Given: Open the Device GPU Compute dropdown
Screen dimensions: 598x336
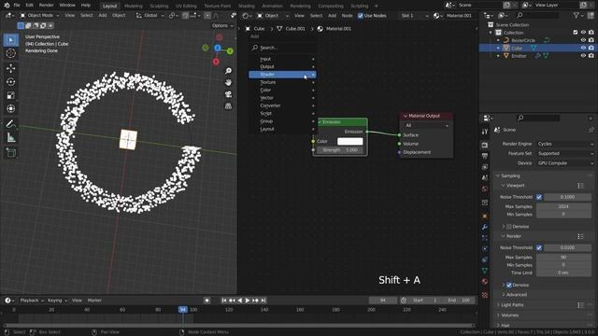Looking at the screenshot, I should pyautogui.click(x=565, y=162).
